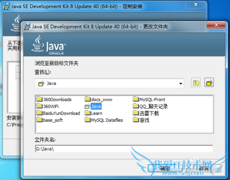230x180 pixels.
Task: Click the base_soft folder icon
Action: 40,120
